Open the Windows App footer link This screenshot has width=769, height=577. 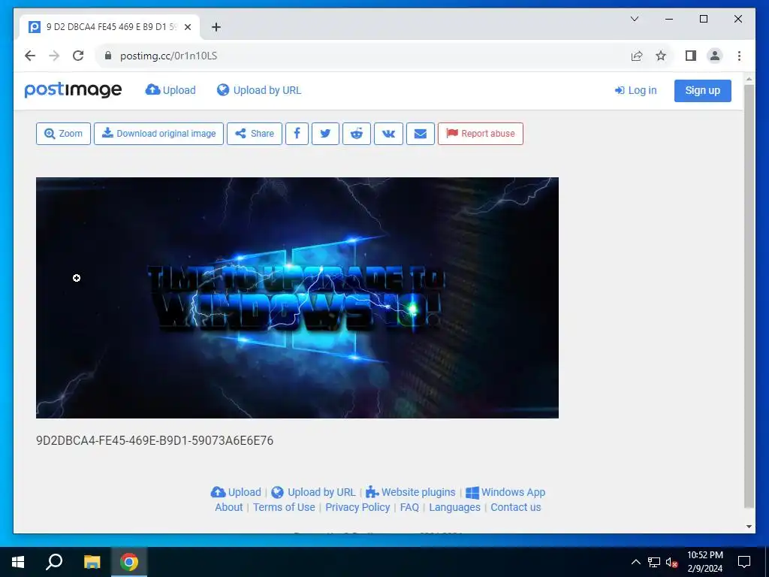505,492
